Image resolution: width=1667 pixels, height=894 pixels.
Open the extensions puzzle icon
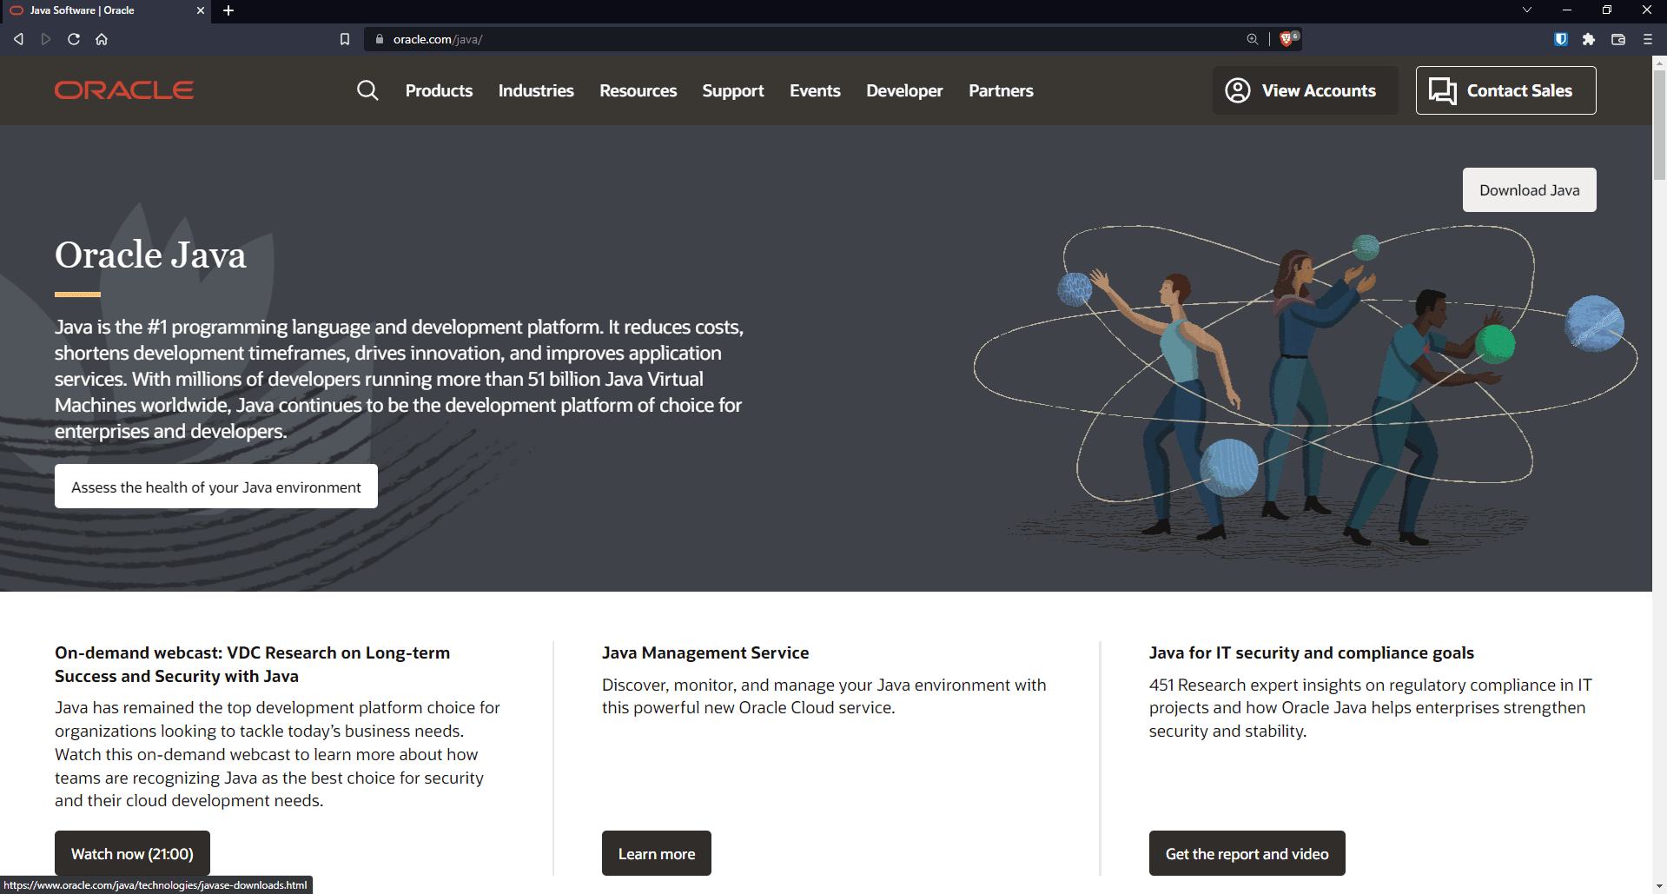pos(1589,39)
